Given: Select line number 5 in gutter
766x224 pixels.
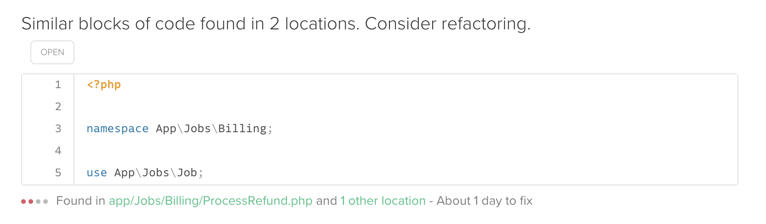Looking at the screenshot, I should point(58,173).
